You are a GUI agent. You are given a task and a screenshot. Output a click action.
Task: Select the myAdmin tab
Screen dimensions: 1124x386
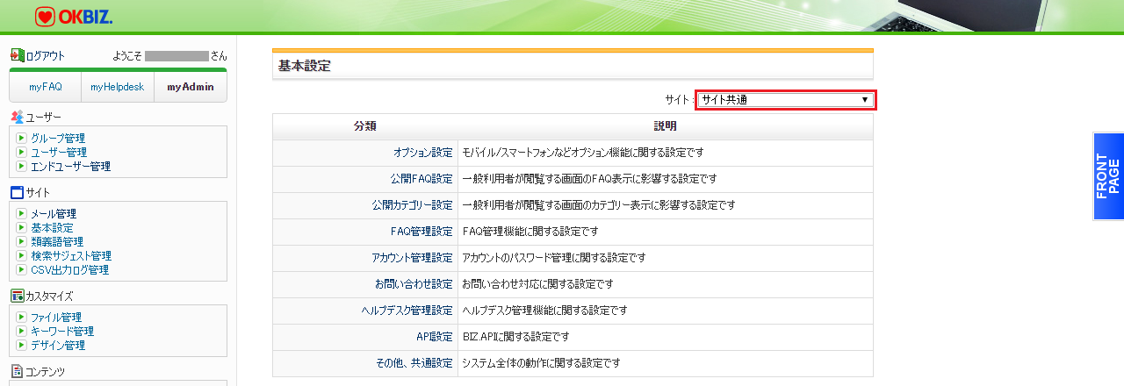tap(191, 87)
